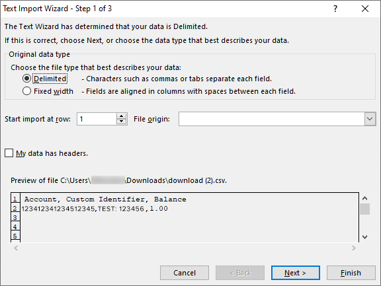Select the Fixed width radio button
381x286 pixels.
pos(26,91)
